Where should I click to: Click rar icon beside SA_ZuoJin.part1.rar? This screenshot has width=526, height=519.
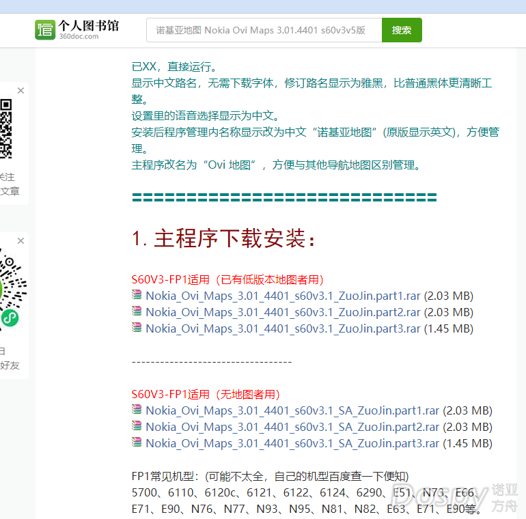coord(137,409)
